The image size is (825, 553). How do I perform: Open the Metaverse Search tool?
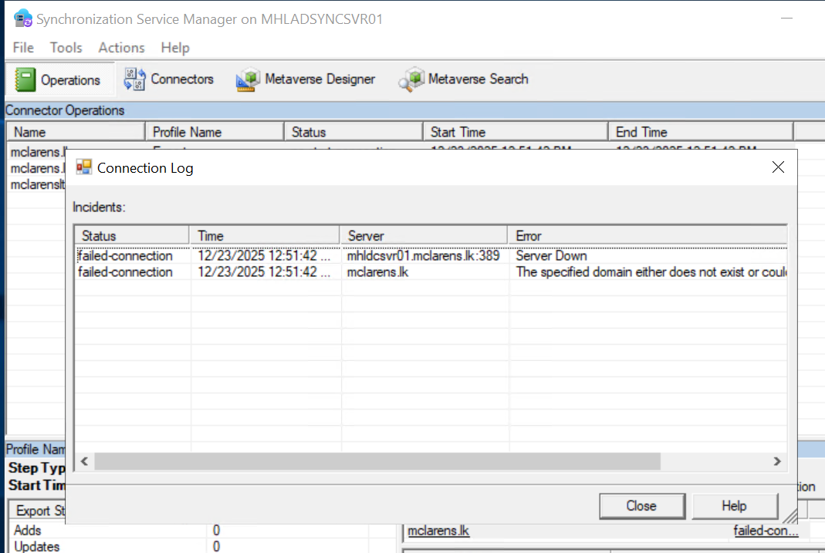pyautogui.click(x=464, y=79)
